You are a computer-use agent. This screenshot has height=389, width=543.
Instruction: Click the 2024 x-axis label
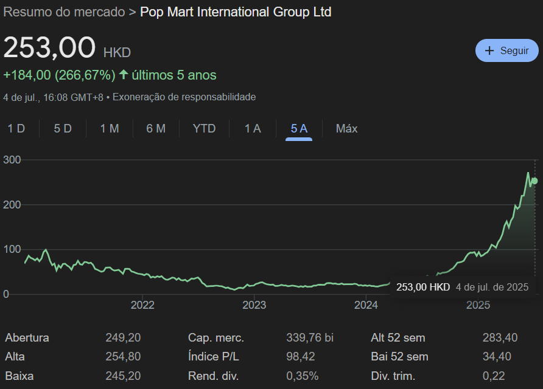[366, 305]
